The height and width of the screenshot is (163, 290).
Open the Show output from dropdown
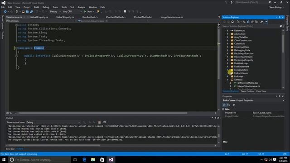click(53, 122)
